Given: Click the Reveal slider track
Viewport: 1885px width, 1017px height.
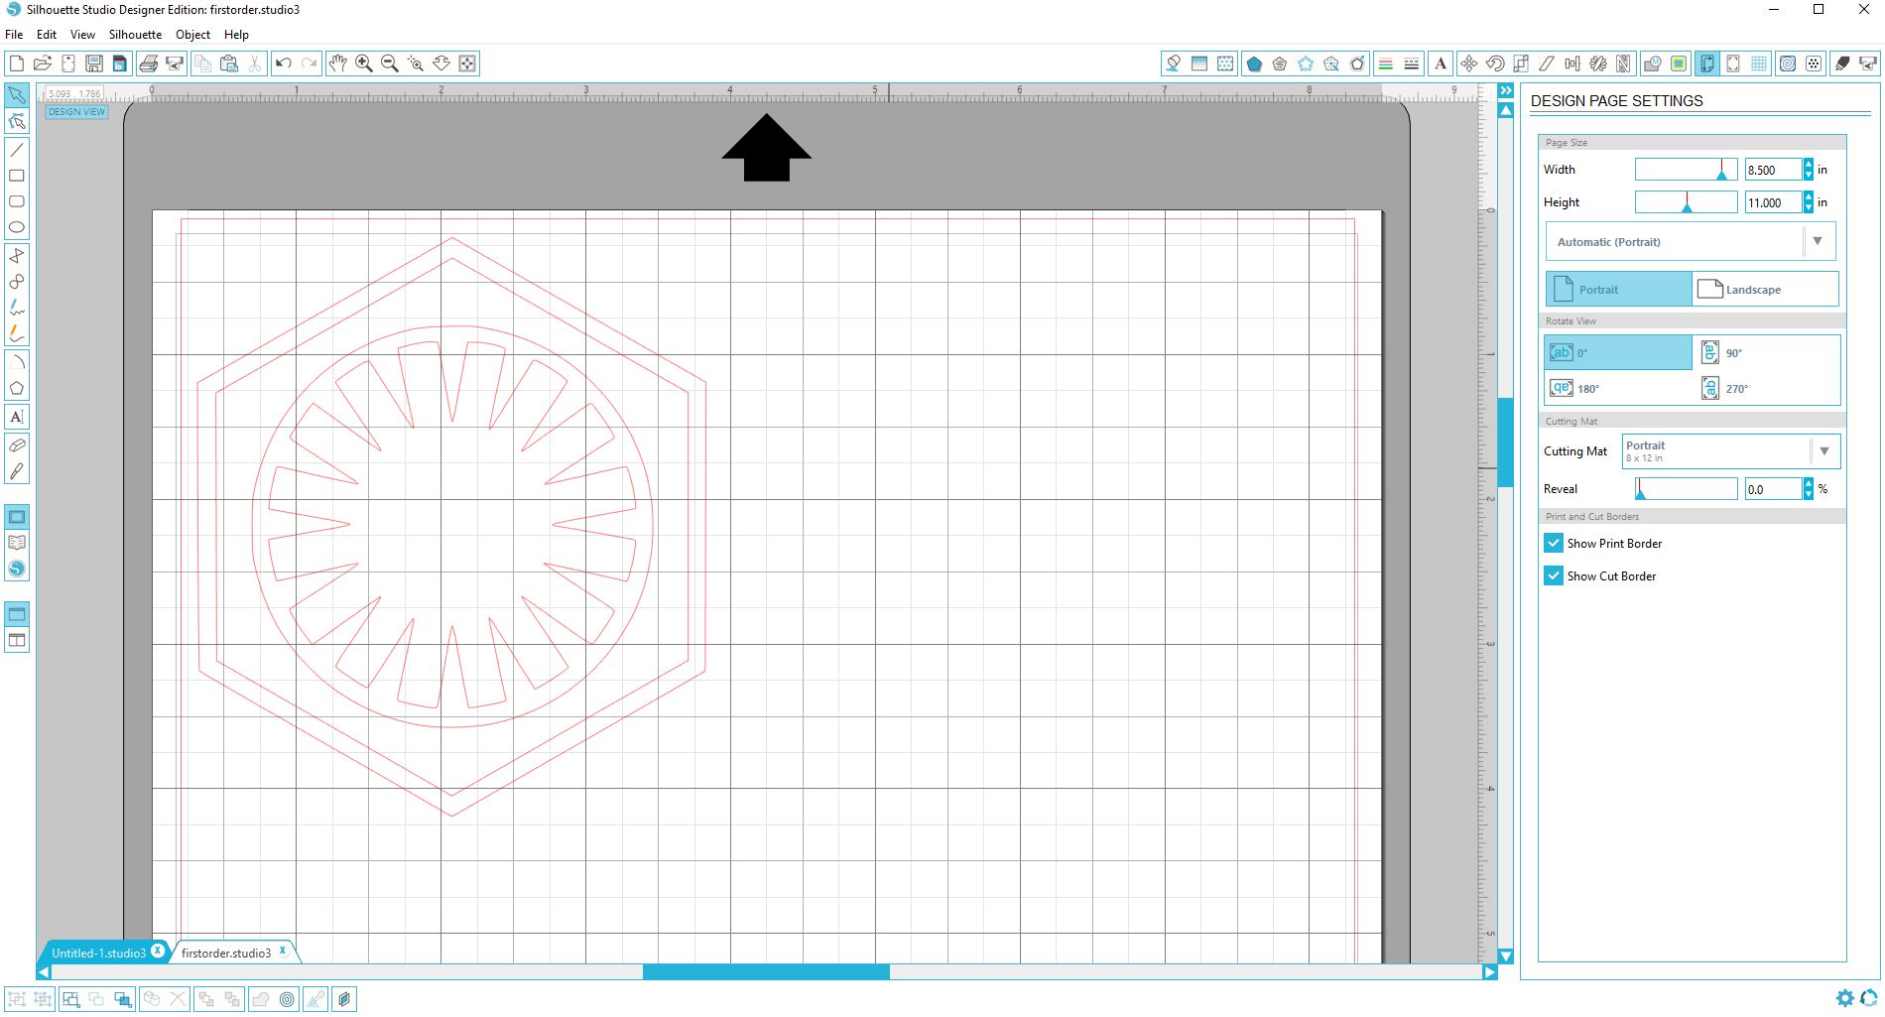Looking at the screenshot, I should (x=1686, y=489).
